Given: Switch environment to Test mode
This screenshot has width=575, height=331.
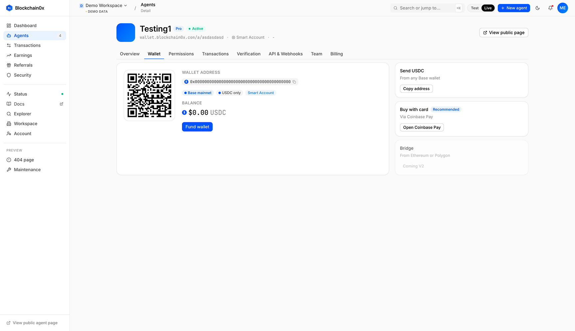Looking at the screenshot, I should tap(475, 8).
